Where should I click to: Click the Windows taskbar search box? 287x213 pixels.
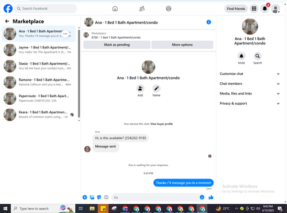43,208
